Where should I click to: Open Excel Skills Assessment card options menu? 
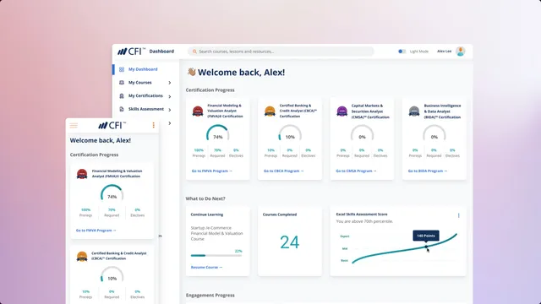[x=458, y=215]
